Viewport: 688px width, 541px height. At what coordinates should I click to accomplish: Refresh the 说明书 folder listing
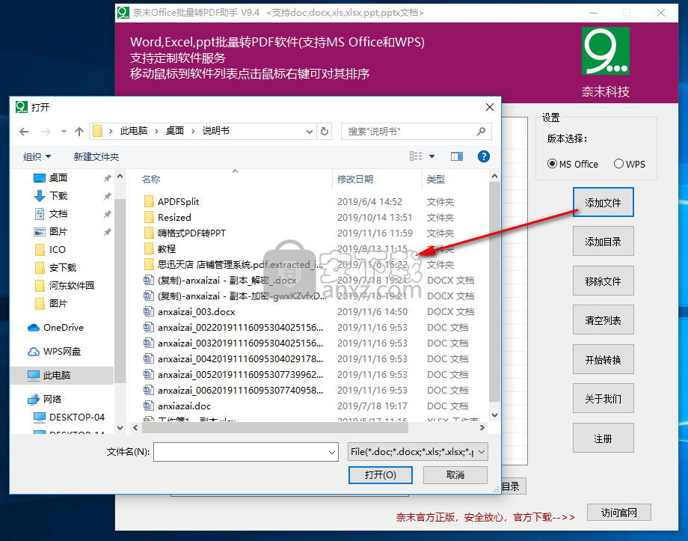coord(325,131)
